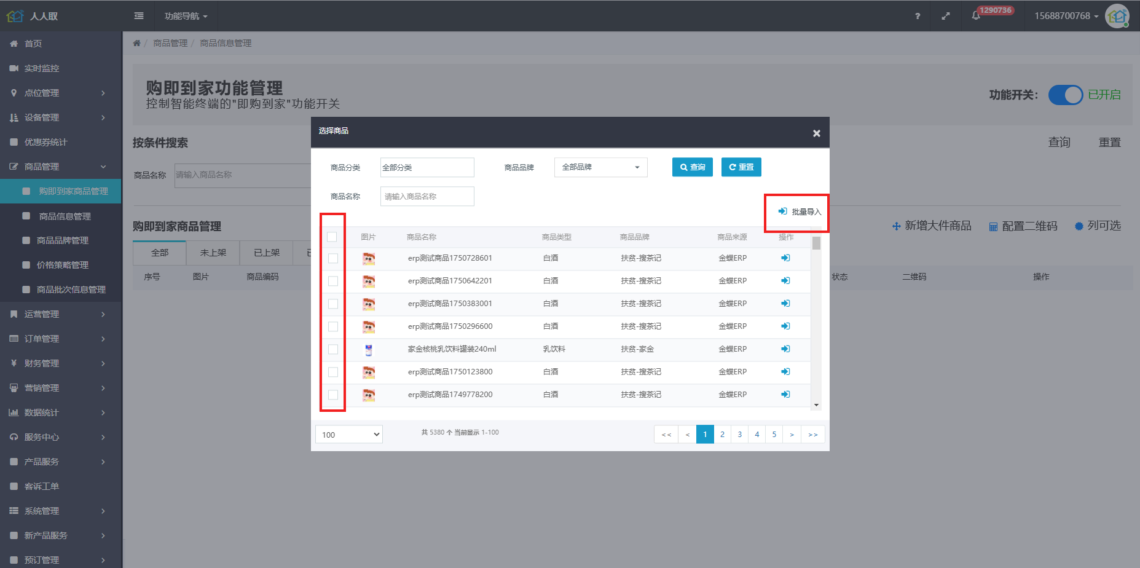Click the 查询 search button in dialog

coord(692,167)
